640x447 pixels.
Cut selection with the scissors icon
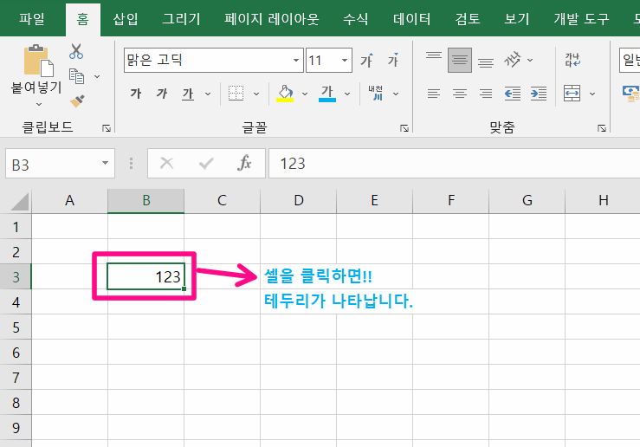(x=76, y=51)
